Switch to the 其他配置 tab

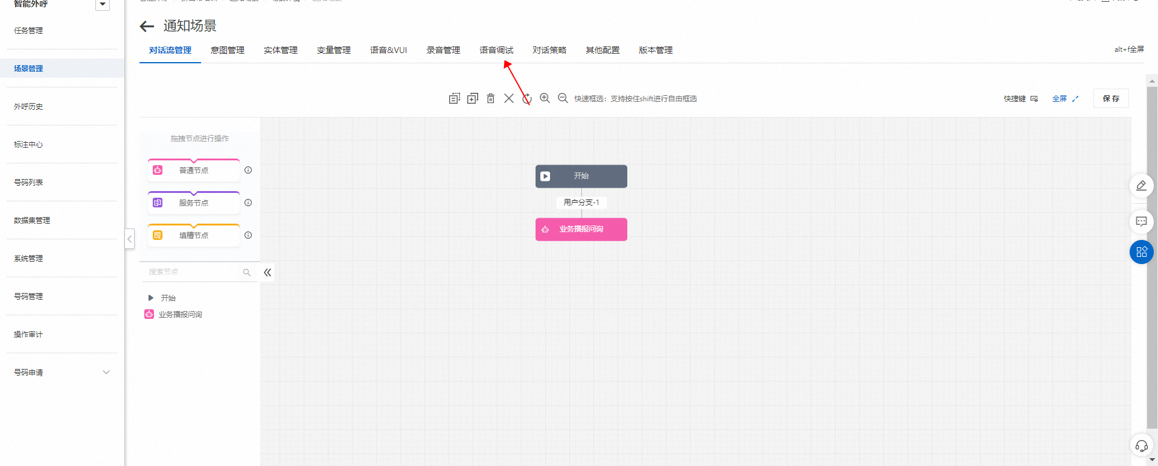click(603, 50)
